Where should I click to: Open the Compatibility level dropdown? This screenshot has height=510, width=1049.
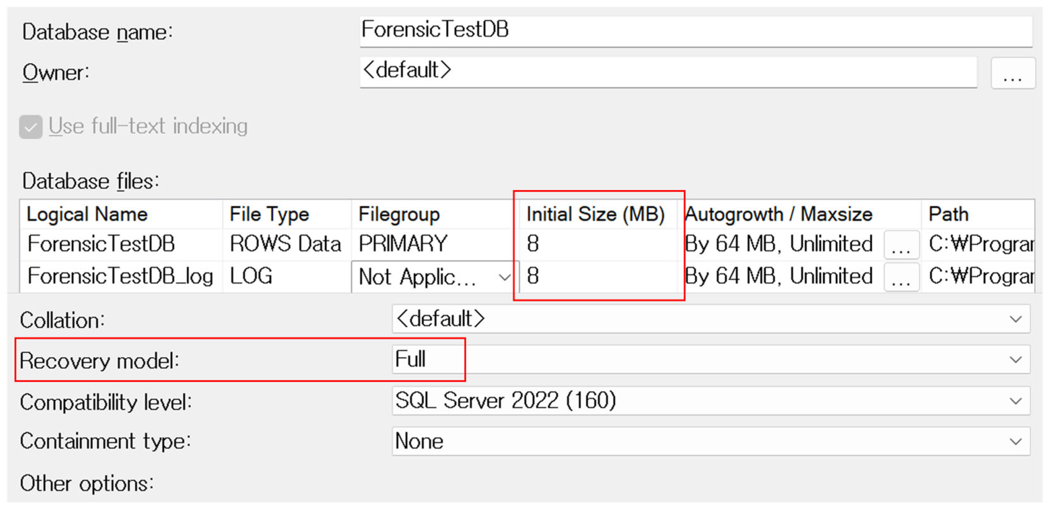tap(1015, 401)
